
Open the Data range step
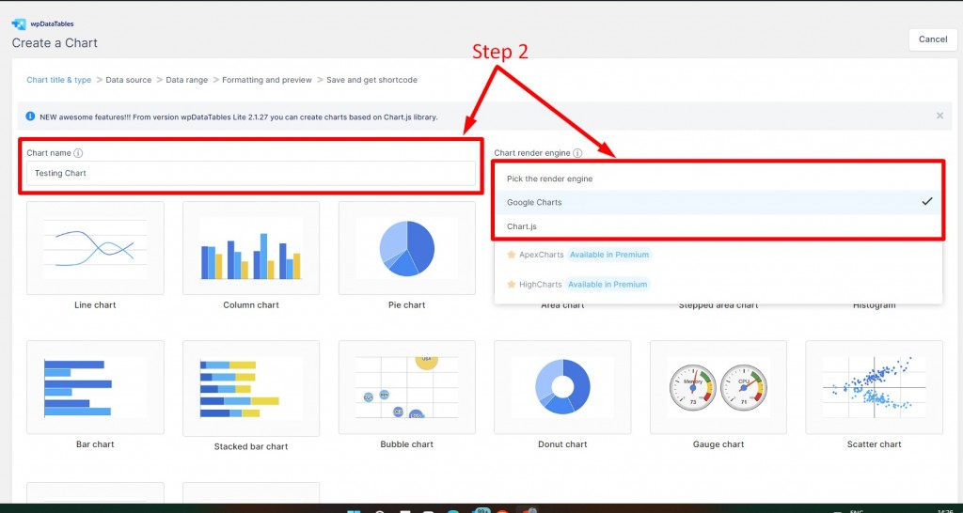click(x=187, y=80)
